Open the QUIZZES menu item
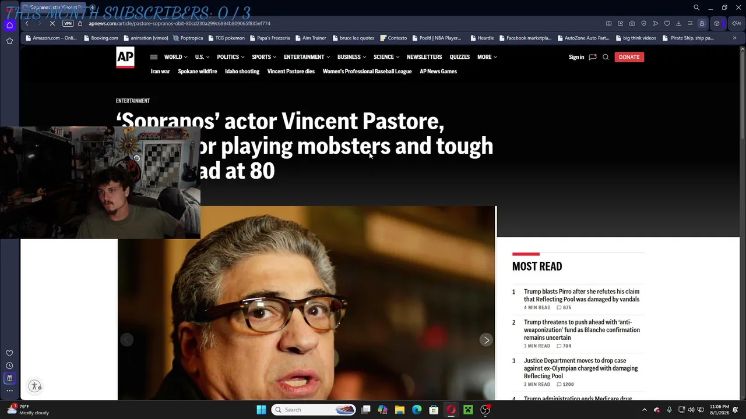Screen dimensions: 746x419 point(460,57)
